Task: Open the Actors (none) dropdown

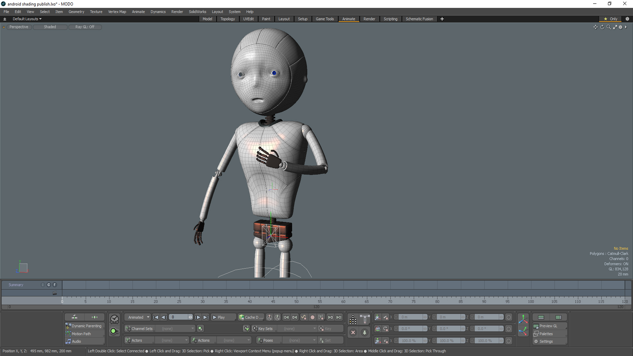Action: coord(171,341)
